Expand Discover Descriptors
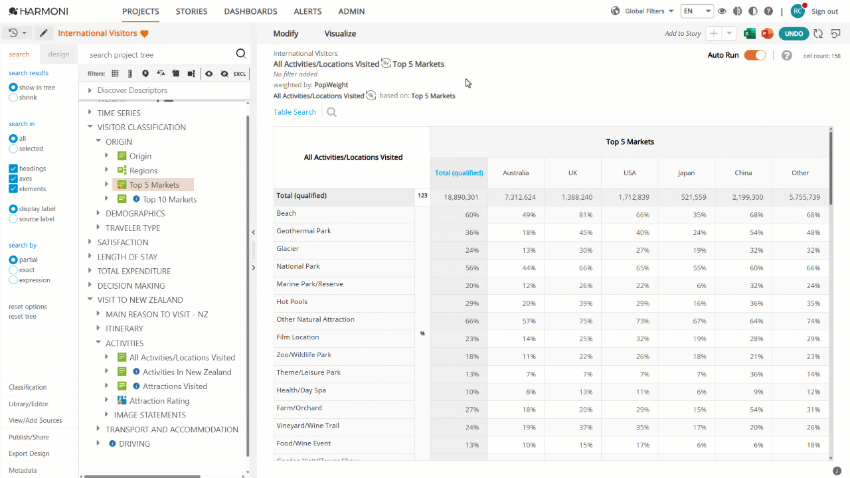Image resolution: width=850 pixels, height=478 pixels. [90, 90]
